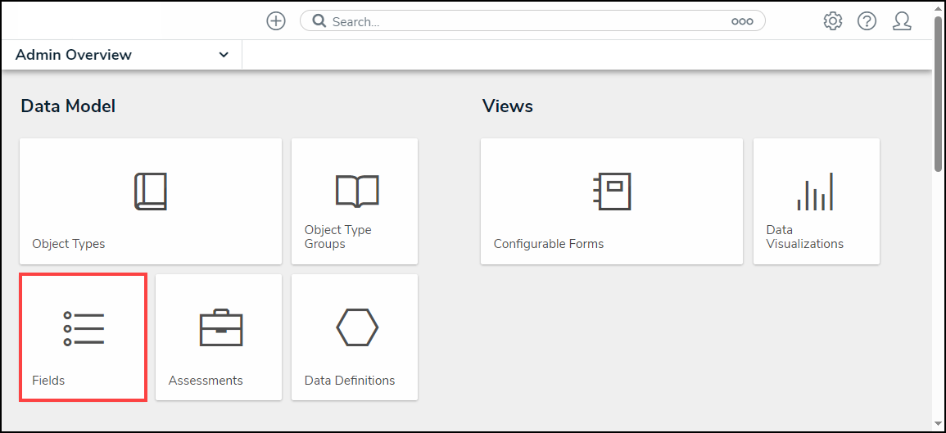Open the user profile icon
Image resolution: width=946 pixels, height=433 pixels.
click(902, 21)
